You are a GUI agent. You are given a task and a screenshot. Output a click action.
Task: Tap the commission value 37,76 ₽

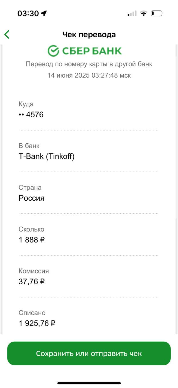[x=32, y=282]
